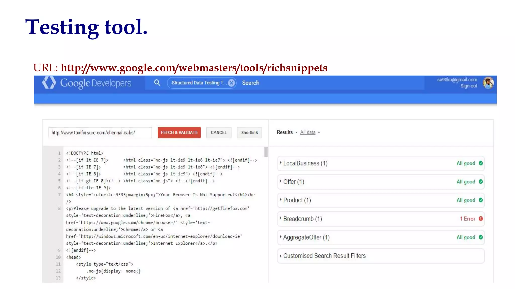The height and width of the screenshot is (289, 515).
Task: Click the Sign out link
Action: tap(469, 86)
